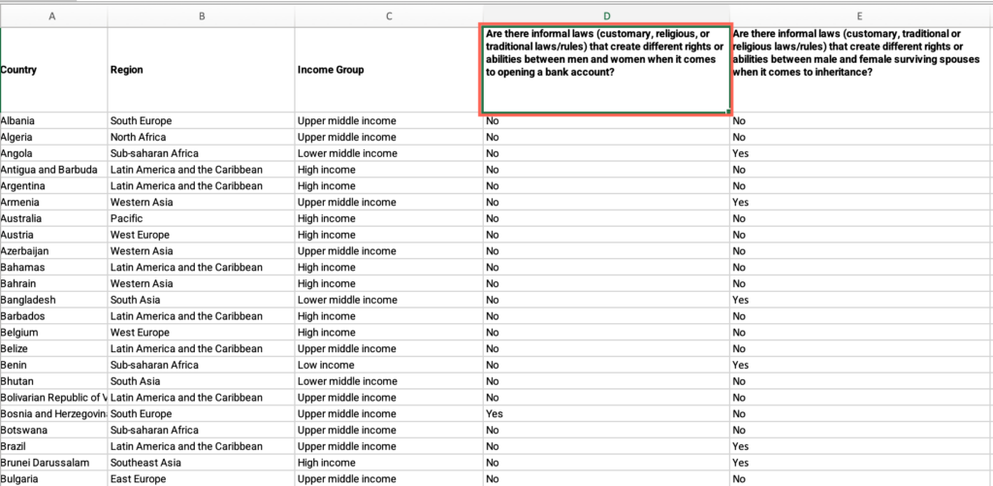
Task: Select the Belgium cell
Action: 54,332
